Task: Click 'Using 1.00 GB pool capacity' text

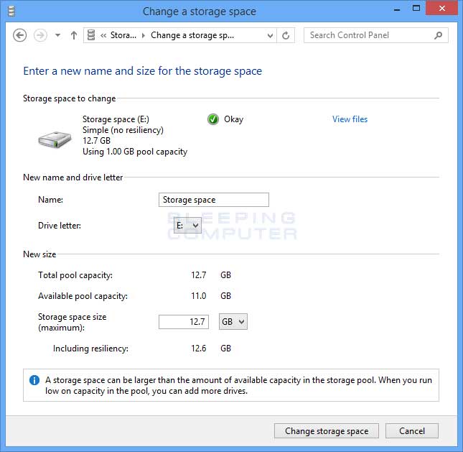Action: (x=135, y=152)
